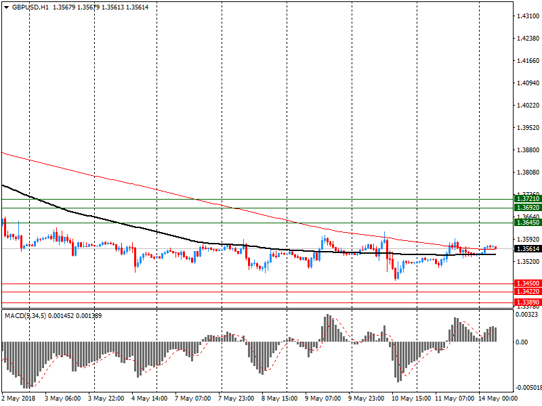542x406 pixels.
Task: Click the 1.38800 price scale value
Action: pos(528,150)
